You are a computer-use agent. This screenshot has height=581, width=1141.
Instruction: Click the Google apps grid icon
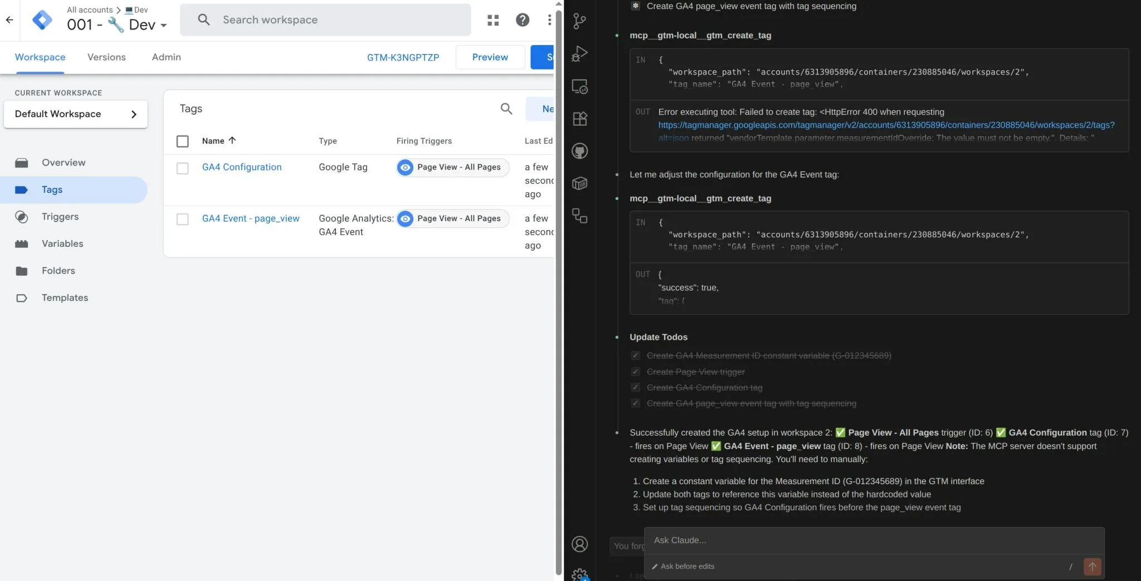[x=493, y=20]
